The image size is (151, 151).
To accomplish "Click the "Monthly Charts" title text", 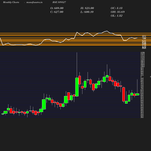I will [11, 2].
